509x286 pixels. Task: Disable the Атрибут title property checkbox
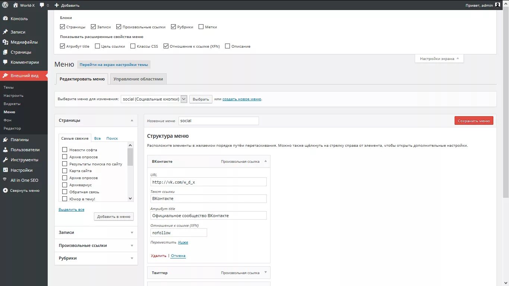[63, 46]
